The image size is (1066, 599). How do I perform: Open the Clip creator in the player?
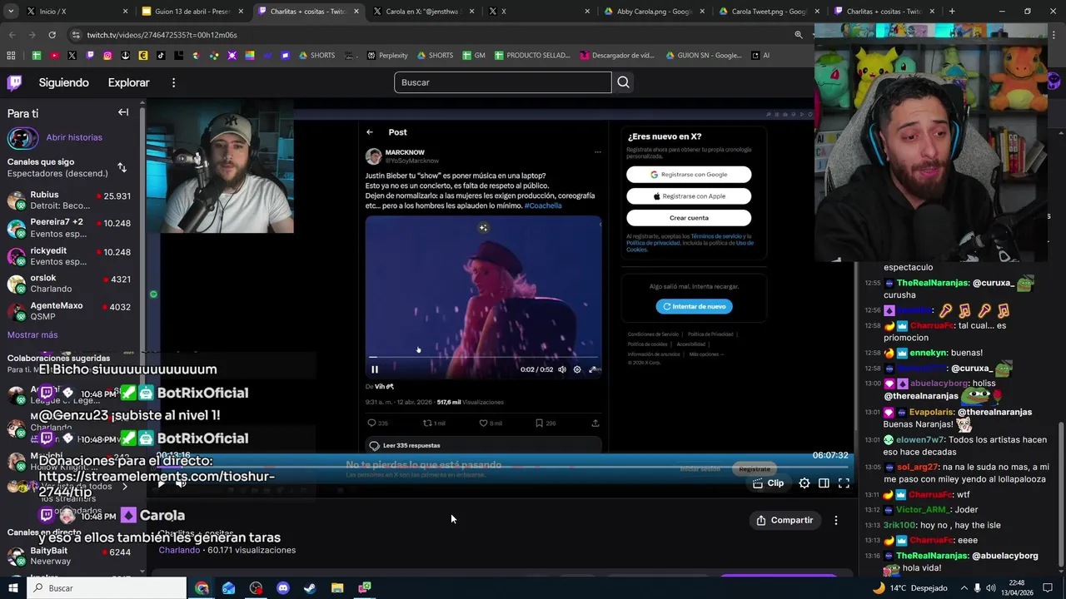click(x=769, y=483)
